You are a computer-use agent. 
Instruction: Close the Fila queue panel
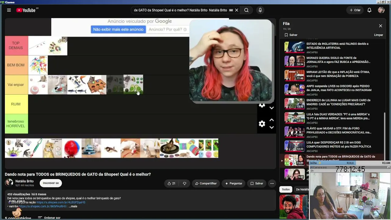tap(381, 26)
